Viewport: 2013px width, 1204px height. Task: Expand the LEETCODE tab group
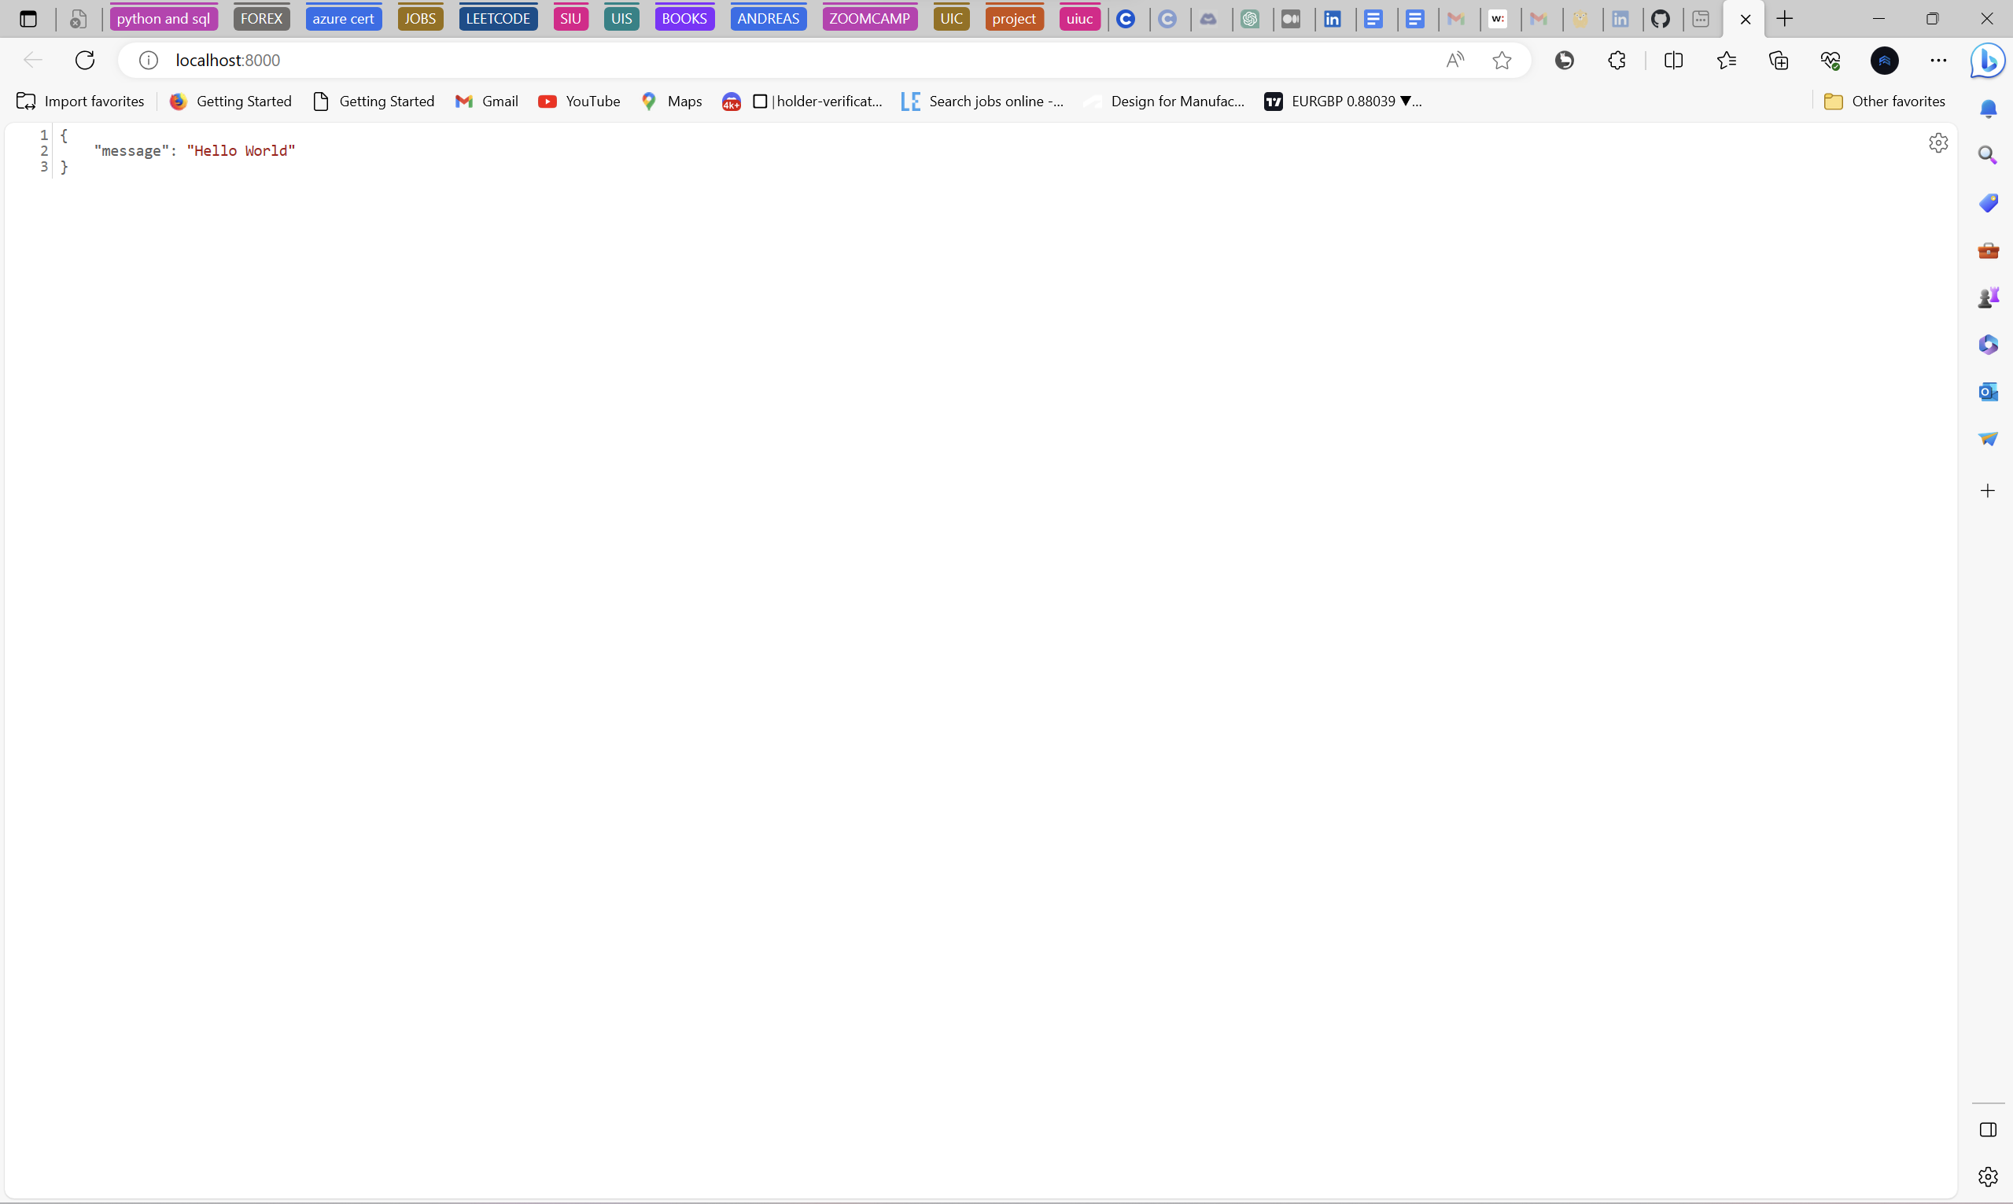tap(497, 19)
